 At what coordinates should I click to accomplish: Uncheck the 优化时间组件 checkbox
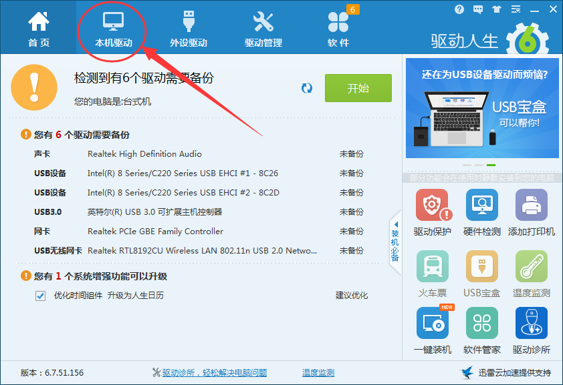(41, 295)
